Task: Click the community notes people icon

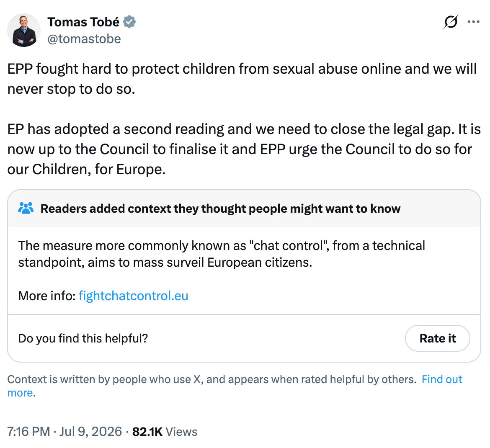Action: 26,208
